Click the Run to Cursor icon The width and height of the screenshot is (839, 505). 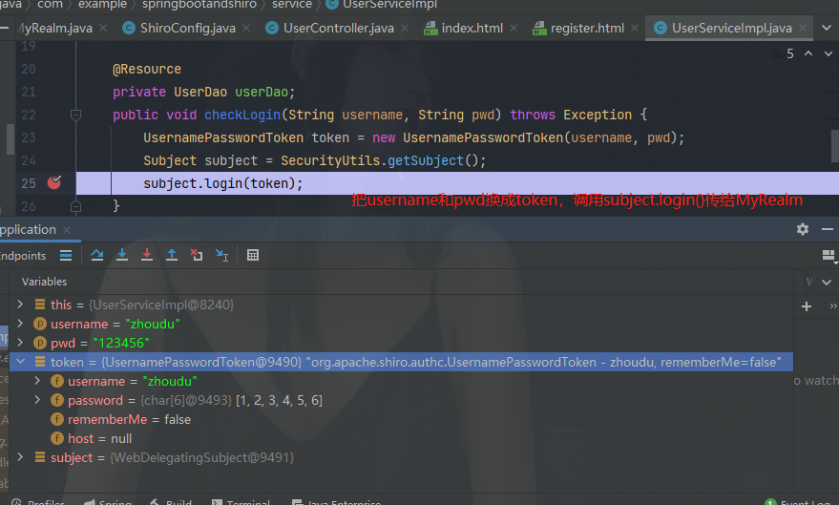pos(221,255)
